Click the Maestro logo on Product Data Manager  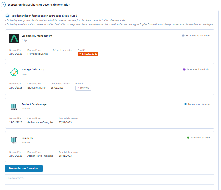point(14,107)
